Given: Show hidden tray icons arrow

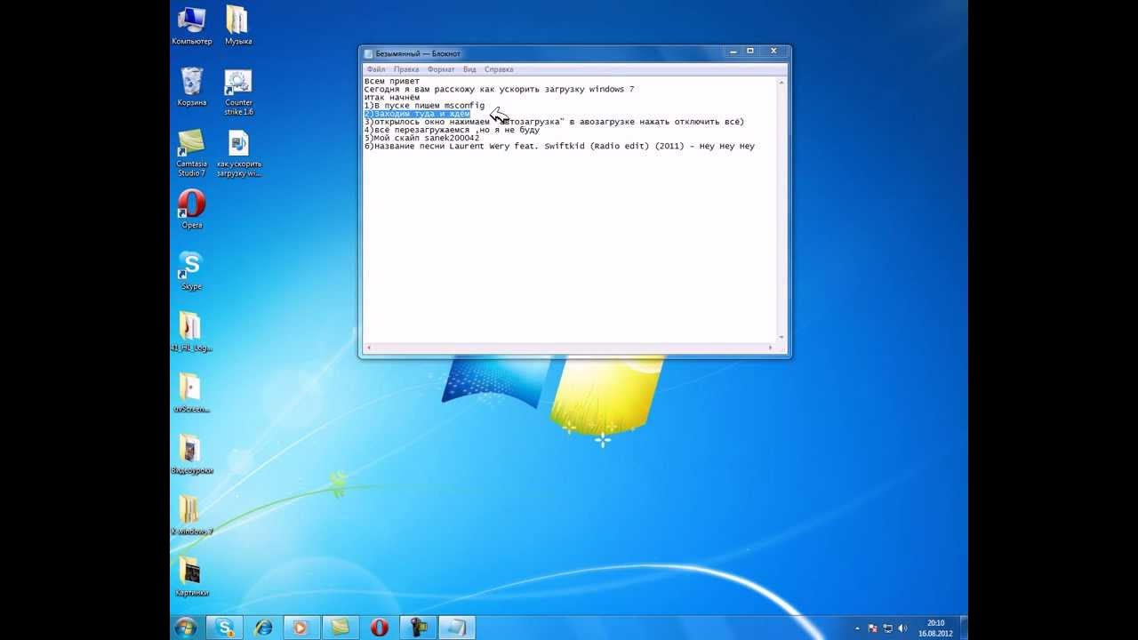Looking at the screenshot, I should (x=859, y=628).
